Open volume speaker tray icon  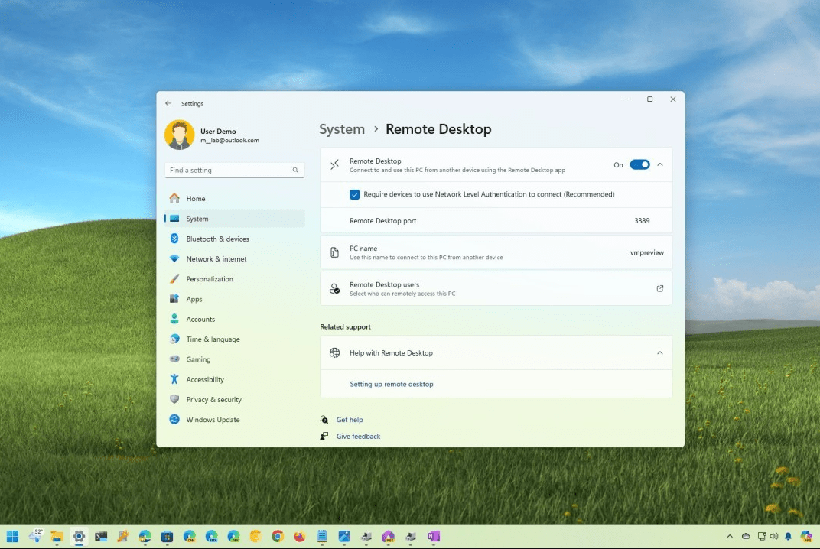pos(775,537)
